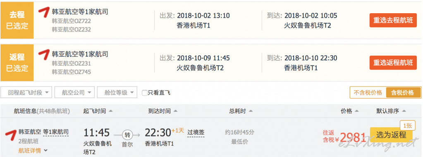Open the 航空公司 filter dropdown
Image resolution: width=423 pixels, height=157 pixels.
click(x=74, y=93)
